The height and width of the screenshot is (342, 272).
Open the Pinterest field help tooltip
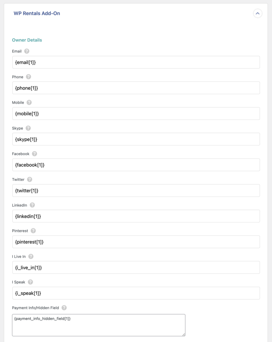coord(34,230)
